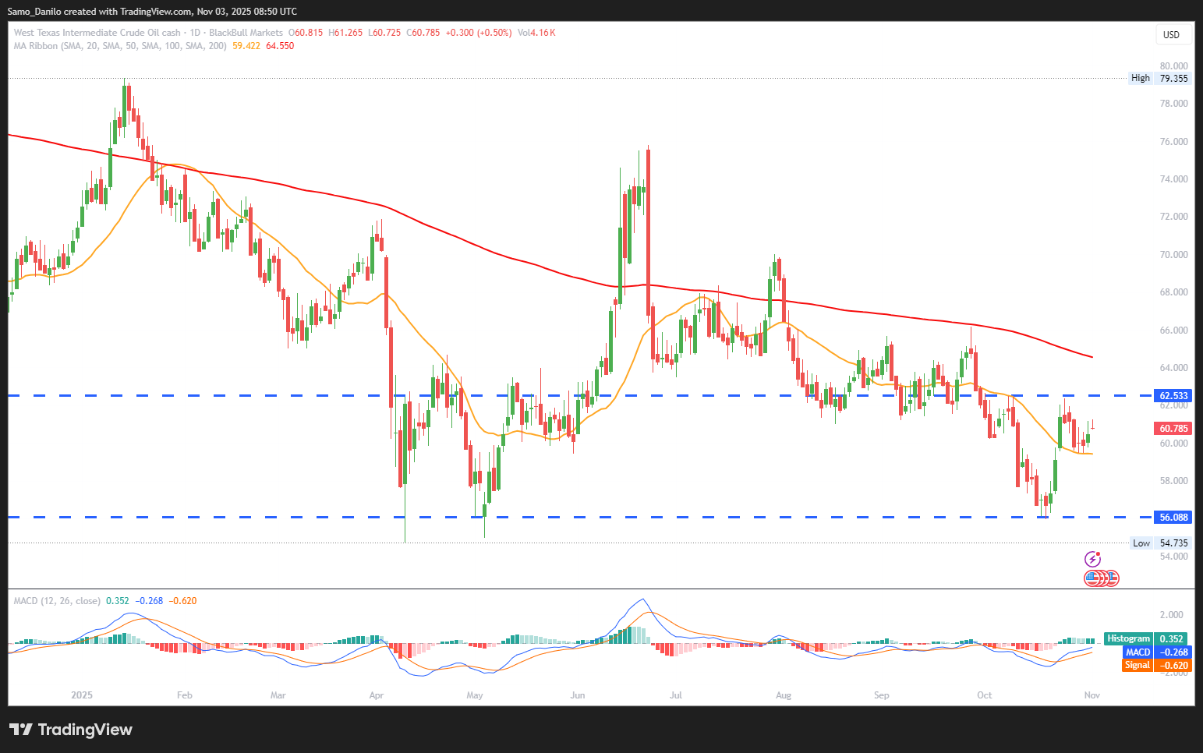The height and width of the screenshot is (753, 1203).
Task: Click the West Texas Intermediate Crude Oil title
Action: tap(97, 33)
